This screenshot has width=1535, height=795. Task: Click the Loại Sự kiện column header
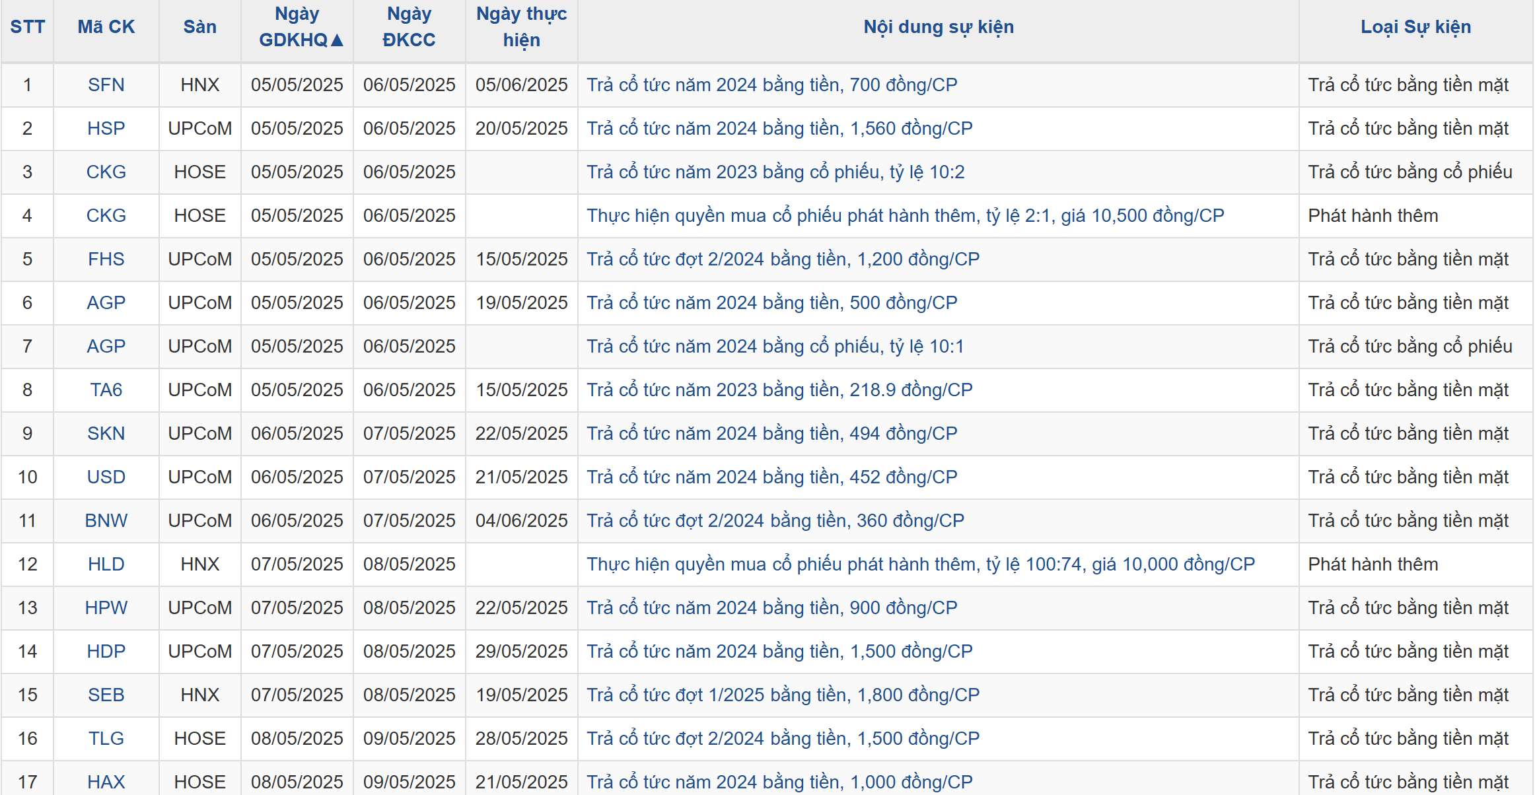point(1415,27)
